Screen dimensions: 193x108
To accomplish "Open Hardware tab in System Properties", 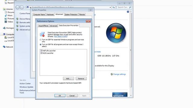I will pyautogui.click(x=50, y=15).
